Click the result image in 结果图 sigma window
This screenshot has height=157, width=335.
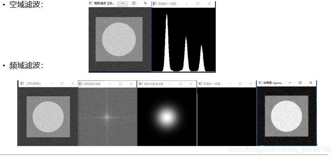286,116
